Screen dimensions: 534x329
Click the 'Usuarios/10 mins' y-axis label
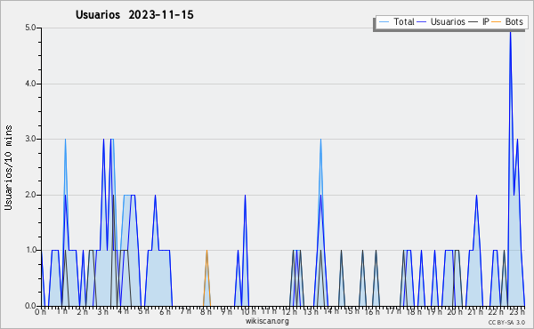tap(8, 167)
